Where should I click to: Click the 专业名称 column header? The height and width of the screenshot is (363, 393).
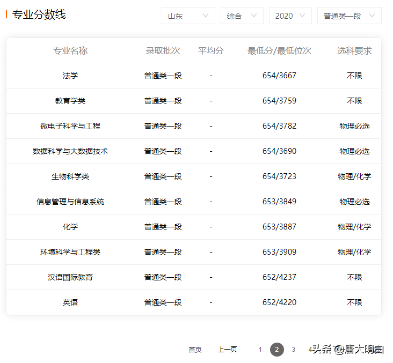[70, 50]
